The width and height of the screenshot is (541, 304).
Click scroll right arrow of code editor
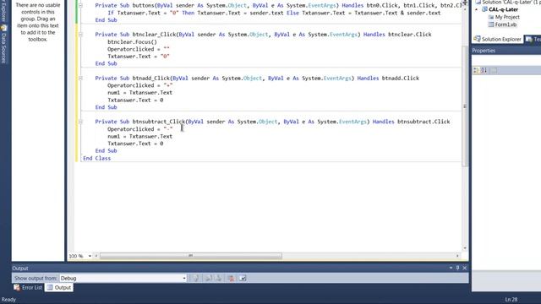(x=458, y=256)
